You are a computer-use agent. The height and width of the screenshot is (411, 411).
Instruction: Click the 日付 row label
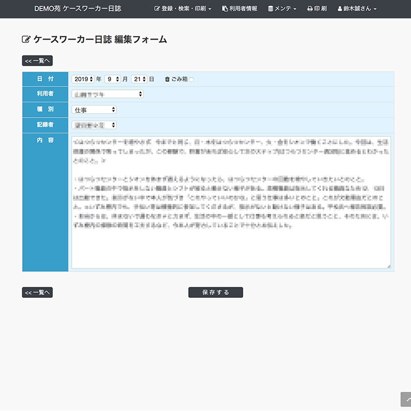(45, 78)
